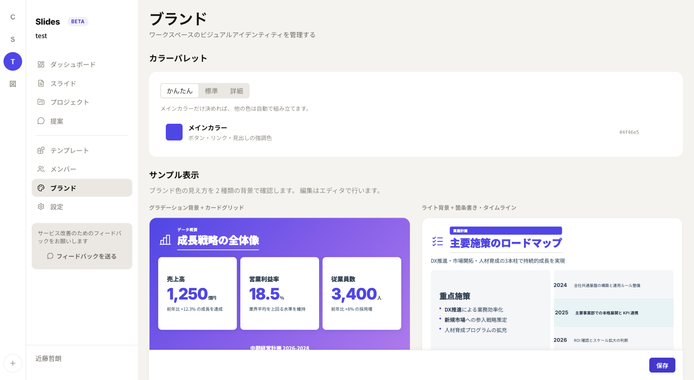Click the 設定 gear icon
Viewport: 694px width, 380px height.
41,207
